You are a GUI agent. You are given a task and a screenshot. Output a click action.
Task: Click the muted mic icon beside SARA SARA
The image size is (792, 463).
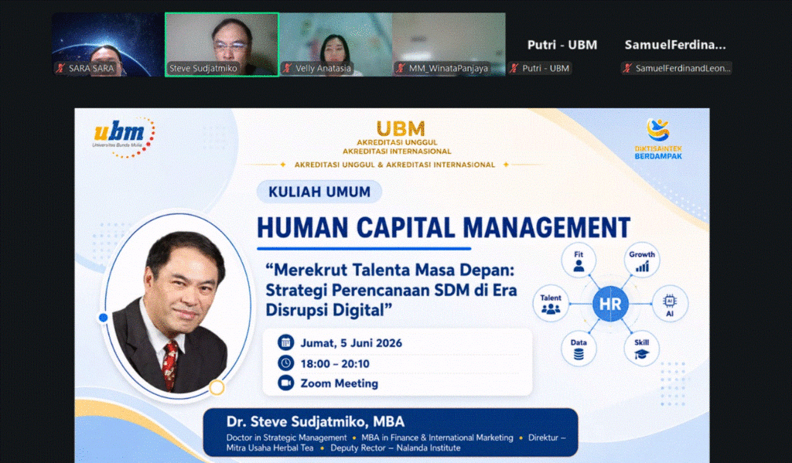[x=60, y=68]
